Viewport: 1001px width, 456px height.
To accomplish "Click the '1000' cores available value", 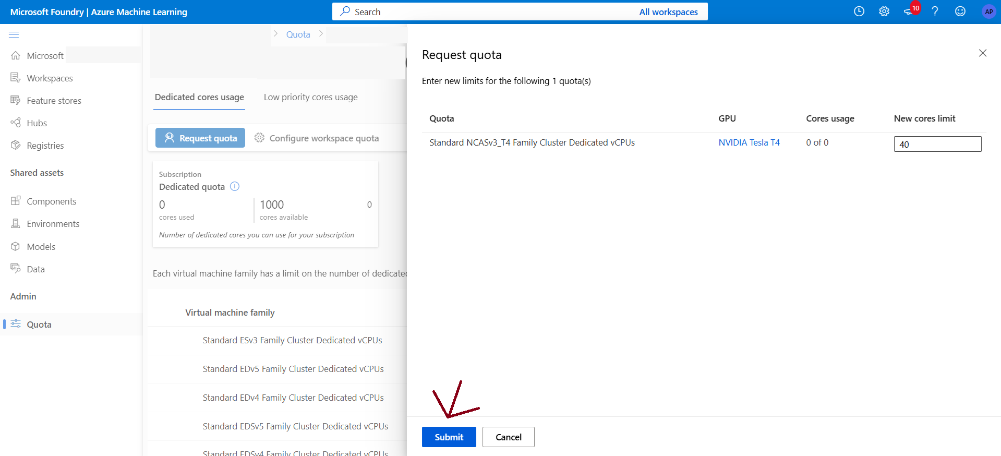I will pos(272,205).
